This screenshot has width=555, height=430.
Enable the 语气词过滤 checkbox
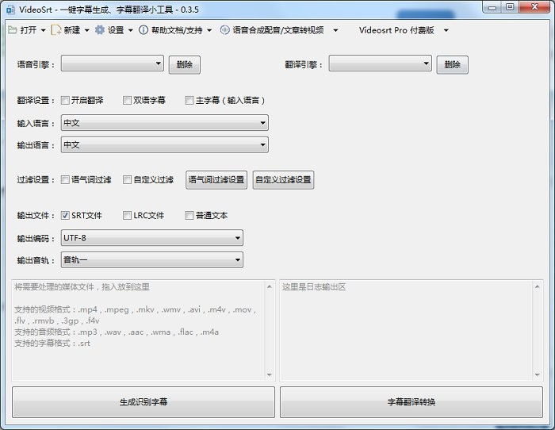(x=65, y=180)
